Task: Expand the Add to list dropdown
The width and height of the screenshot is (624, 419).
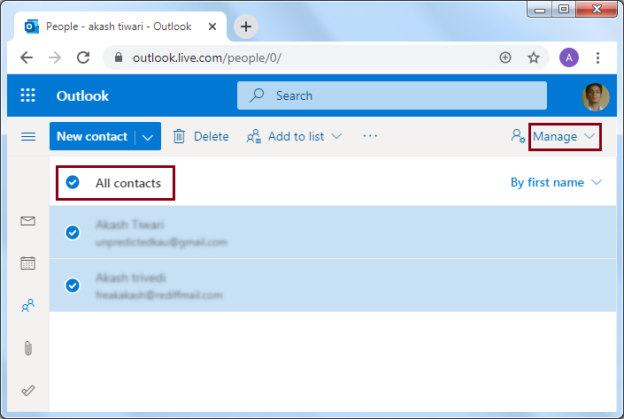Action: pyautogui.click(x=336, y=136)
